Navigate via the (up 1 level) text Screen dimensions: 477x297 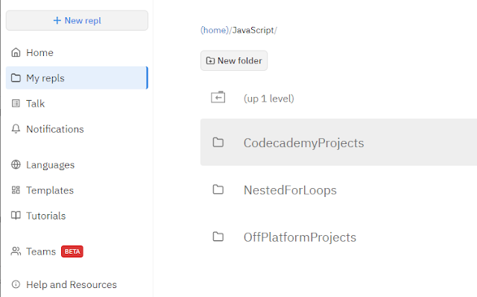(269, 99)
